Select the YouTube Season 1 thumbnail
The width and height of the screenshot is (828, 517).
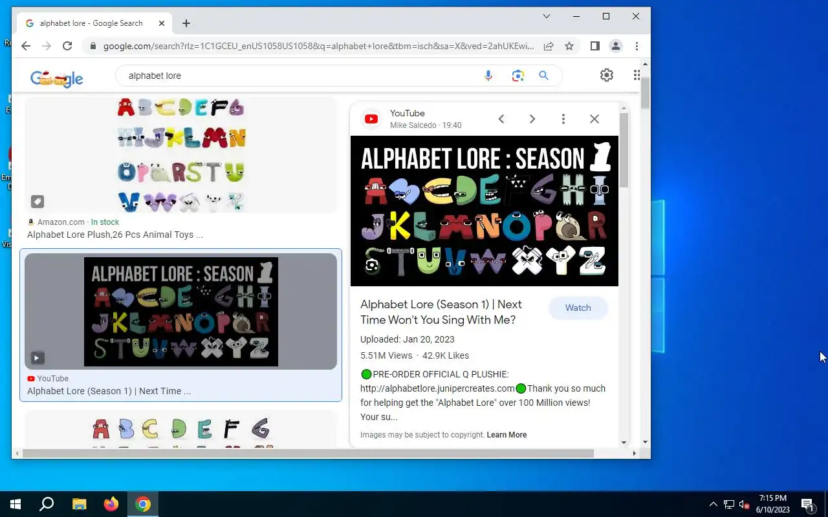pos(181,311)
